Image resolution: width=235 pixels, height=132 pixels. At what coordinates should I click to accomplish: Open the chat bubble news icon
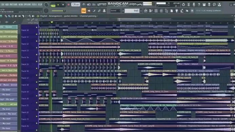point(214,5)
